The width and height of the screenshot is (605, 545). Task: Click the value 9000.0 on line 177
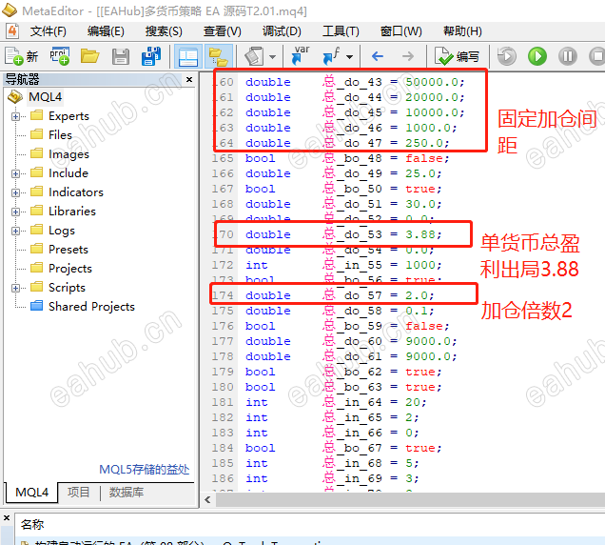[x=428, y=341]
